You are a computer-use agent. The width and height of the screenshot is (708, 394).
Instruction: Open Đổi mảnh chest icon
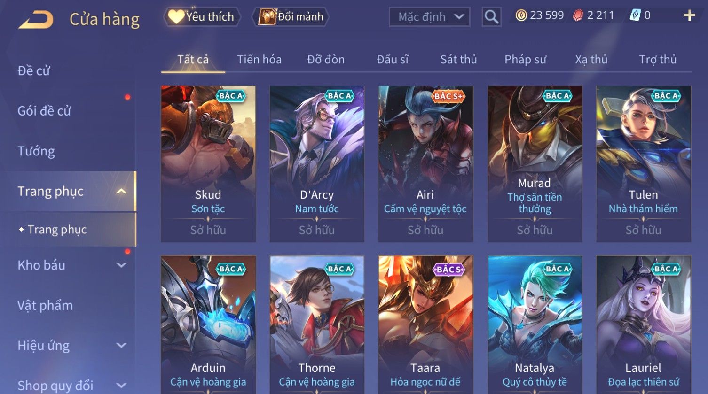click(267, 17)
